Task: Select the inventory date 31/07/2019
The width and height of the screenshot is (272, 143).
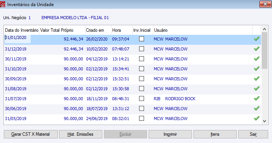Action: [16, 99]
